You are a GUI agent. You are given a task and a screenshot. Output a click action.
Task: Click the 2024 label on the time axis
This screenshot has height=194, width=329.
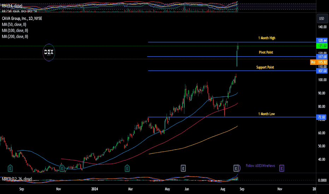click(x=95, y=189)
